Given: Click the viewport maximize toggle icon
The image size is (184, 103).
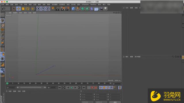Looking at the screenshot, I should [x=120, y=13].
